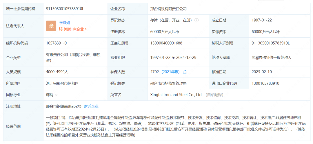313x144 pixels.
Task: Click the organization code 10578391-0
Action: coord(56,43)
